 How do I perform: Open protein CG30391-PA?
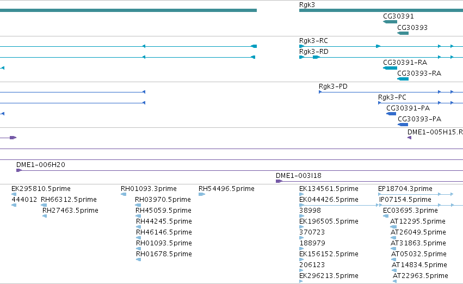[391, 114]
